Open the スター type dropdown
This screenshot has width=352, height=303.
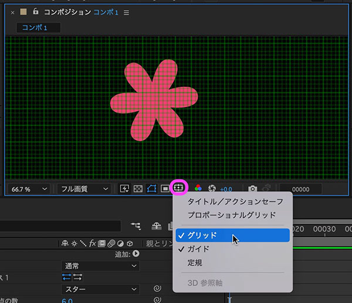click(100, 290)
